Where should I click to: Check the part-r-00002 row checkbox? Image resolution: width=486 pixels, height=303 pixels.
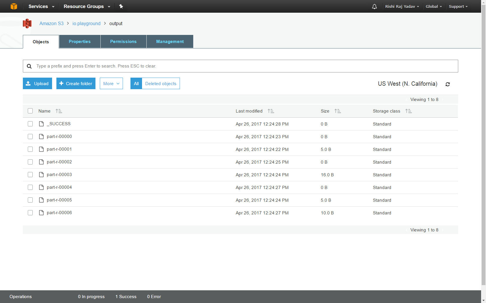pyautogui.click(x=30, y=162)
